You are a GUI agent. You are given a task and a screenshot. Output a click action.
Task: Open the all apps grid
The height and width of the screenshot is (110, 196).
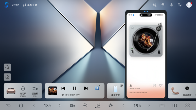pyautogui.click(x=187, y=105)
